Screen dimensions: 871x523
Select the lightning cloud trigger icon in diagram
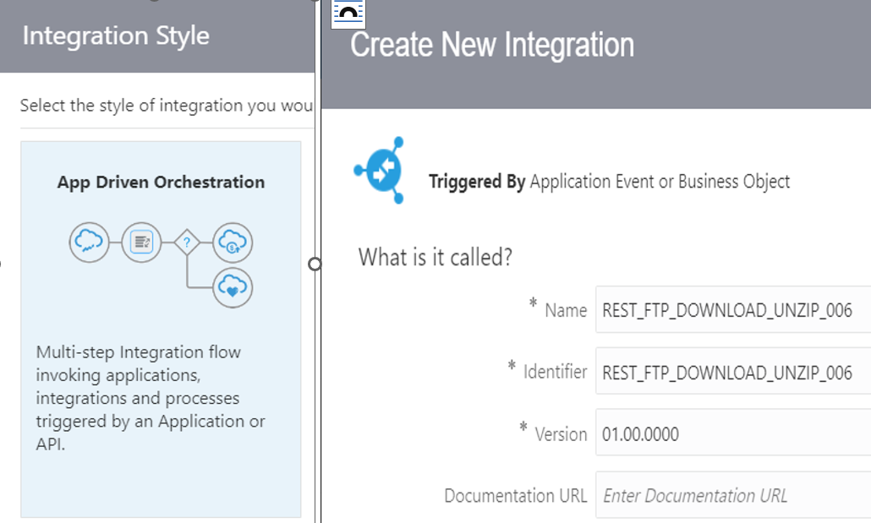click(89, 242)
